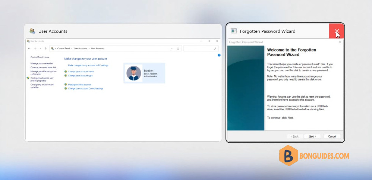Open Control Panel Home link
This screenshot has width=372, height=180.
pos(40,57)
